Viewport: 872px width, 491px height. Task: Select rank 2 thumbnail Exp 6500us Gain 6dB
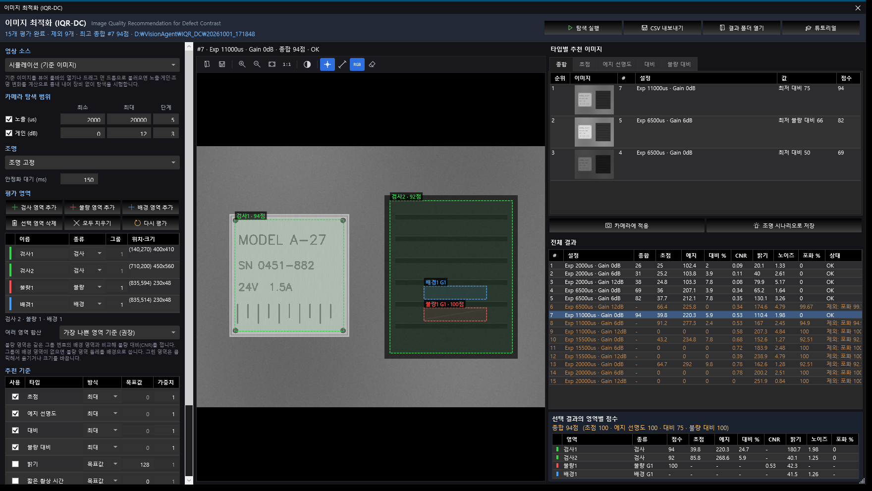coord(594,132)
